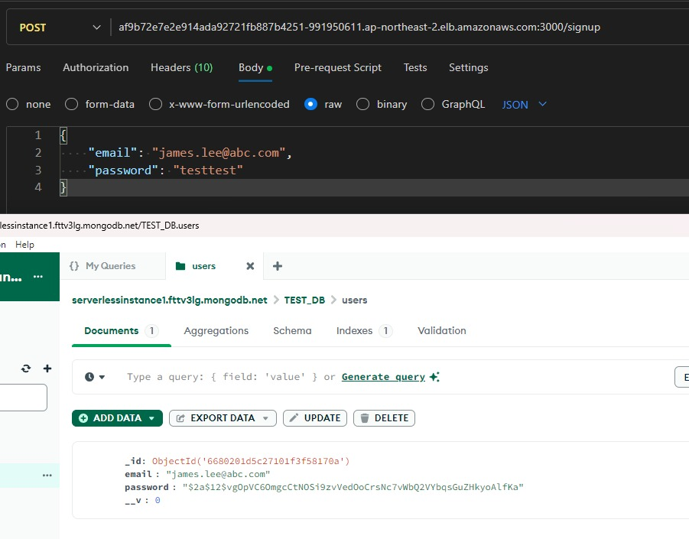Click the sidebar search field
The width and height of the screenshot is (689, 539).
[x=23, y=398]
